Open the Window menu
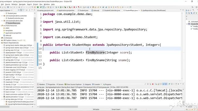The image size is (198, 111). [x=47, y=4]
